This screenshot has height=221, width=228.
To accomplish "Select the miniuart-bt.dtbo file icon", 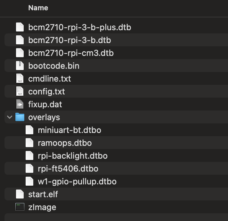I will [29, 130].
